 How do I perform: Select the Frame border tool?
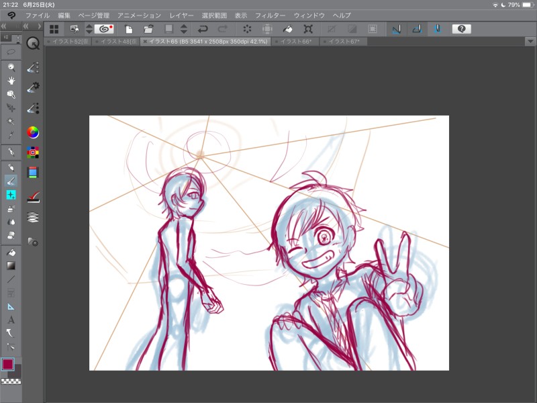pos(11,293)
